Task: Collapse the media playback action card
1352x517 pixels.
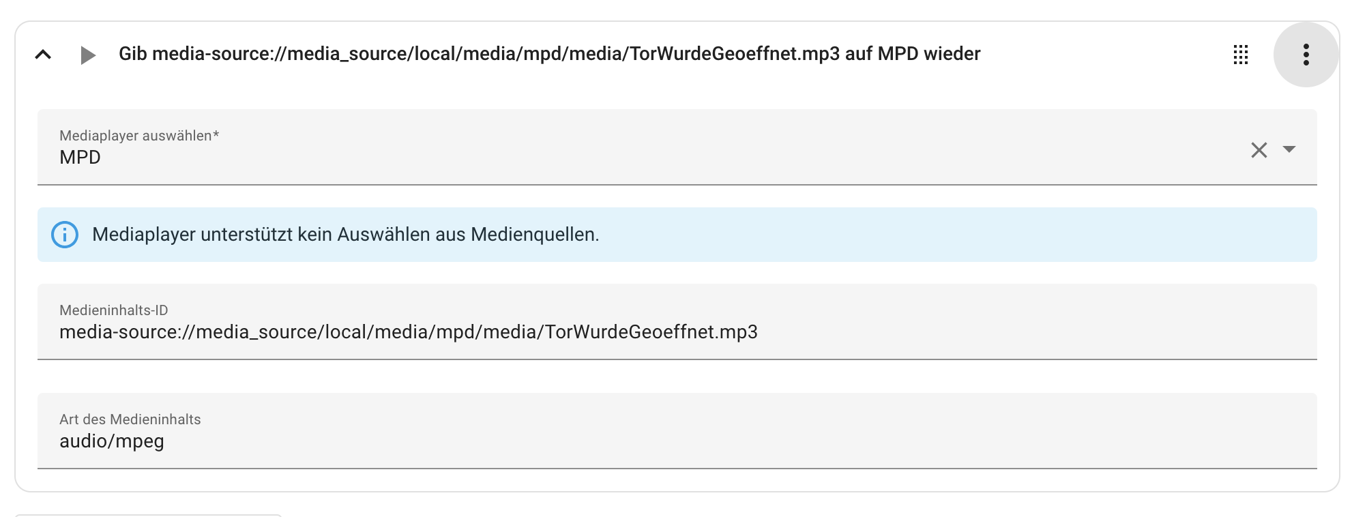Action: pos(43,55)
